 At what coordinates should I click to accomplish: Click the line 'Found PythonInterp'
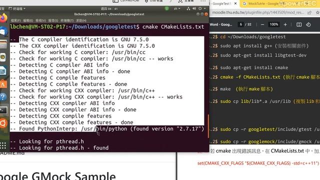(107, 129)
